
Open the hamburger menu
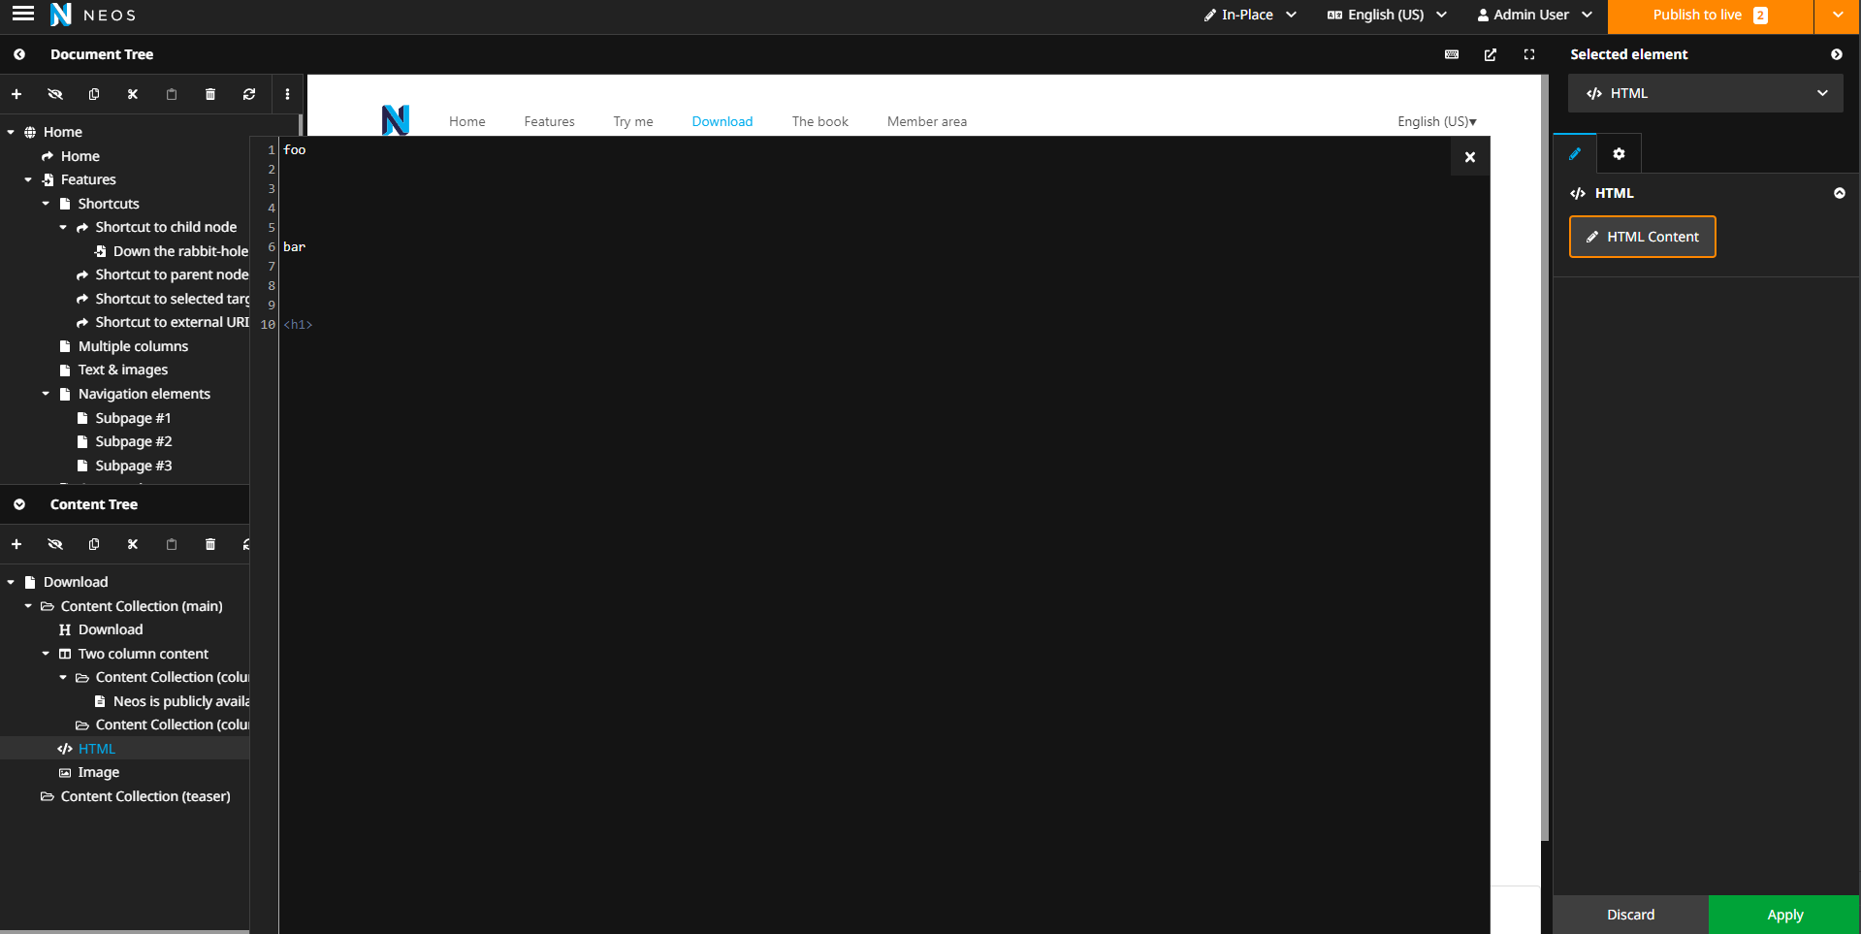coord(23,14)
